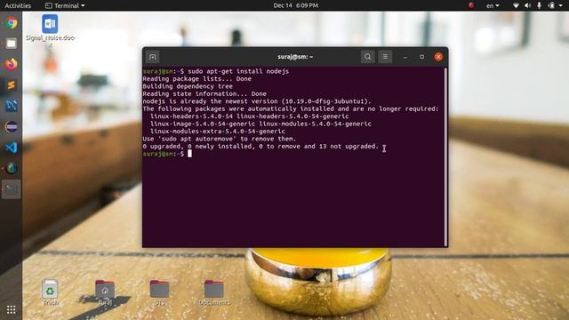
Task: Click the terminal vertical scrollbar
Action: coord(445,156)
